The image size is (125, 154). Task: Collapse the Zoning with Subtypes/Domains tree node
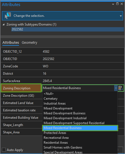coord(4,24)
